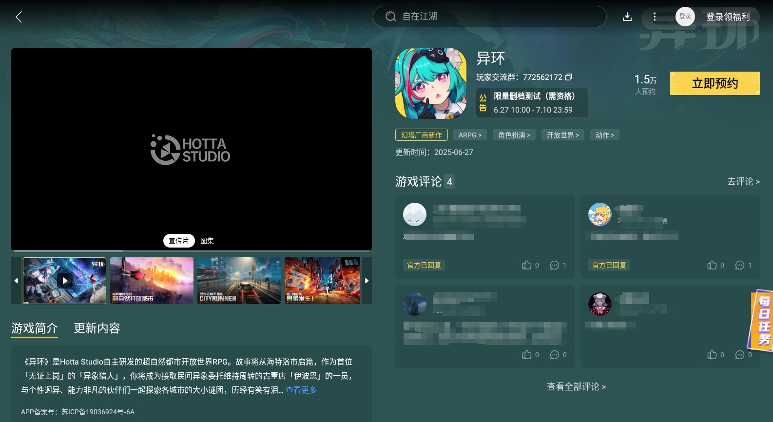Click the review count badge 4

pos(449,182)
